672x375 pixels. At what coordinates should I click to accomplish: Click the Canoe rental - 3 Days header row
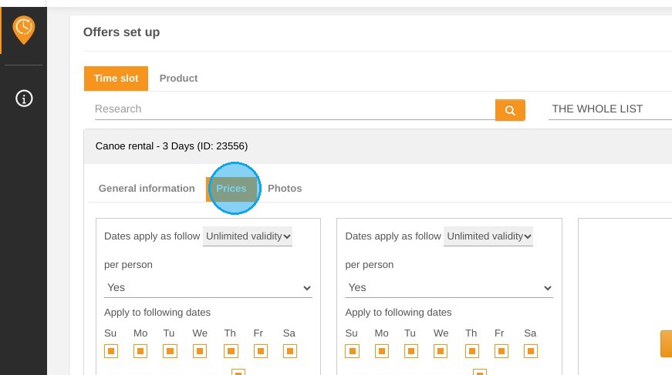(x=378, y=146)
